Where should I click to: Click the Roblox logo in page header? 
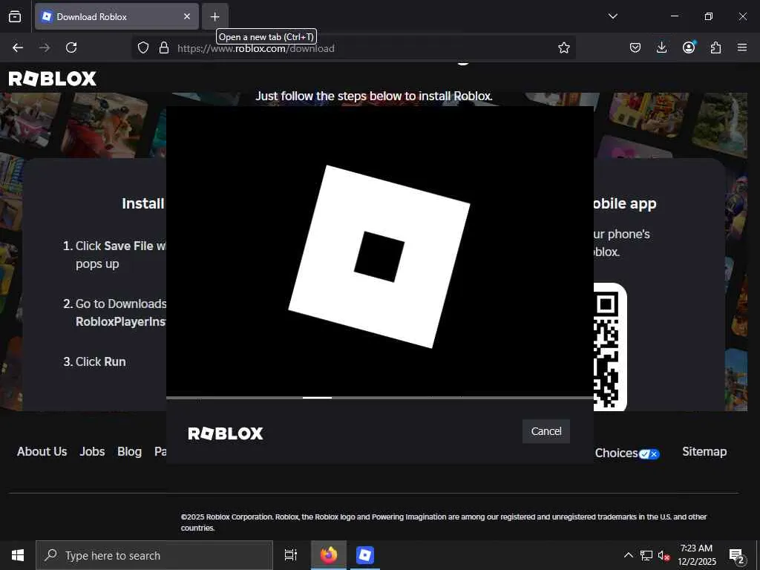coord(53,79)
